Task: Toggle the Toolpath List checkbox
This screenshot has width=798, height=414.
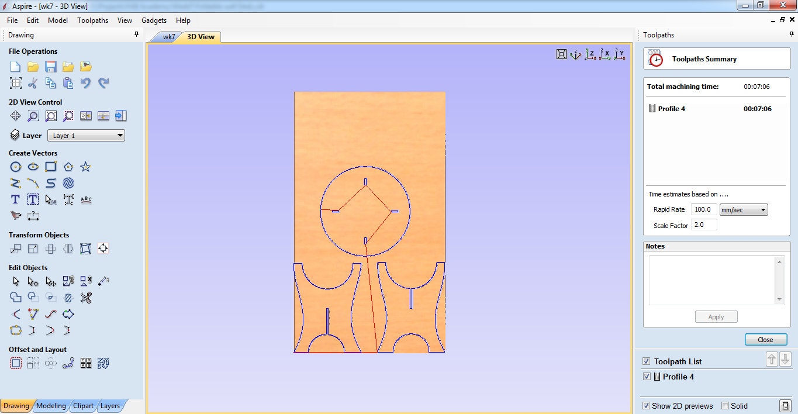Action: tap(646, 361)
